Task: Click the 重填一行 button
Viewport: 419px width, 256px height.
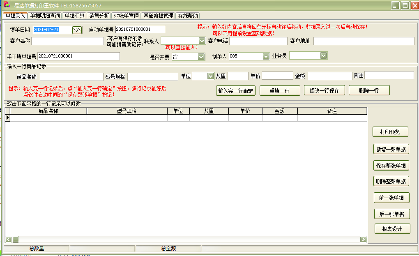Action: click(280, 90)
